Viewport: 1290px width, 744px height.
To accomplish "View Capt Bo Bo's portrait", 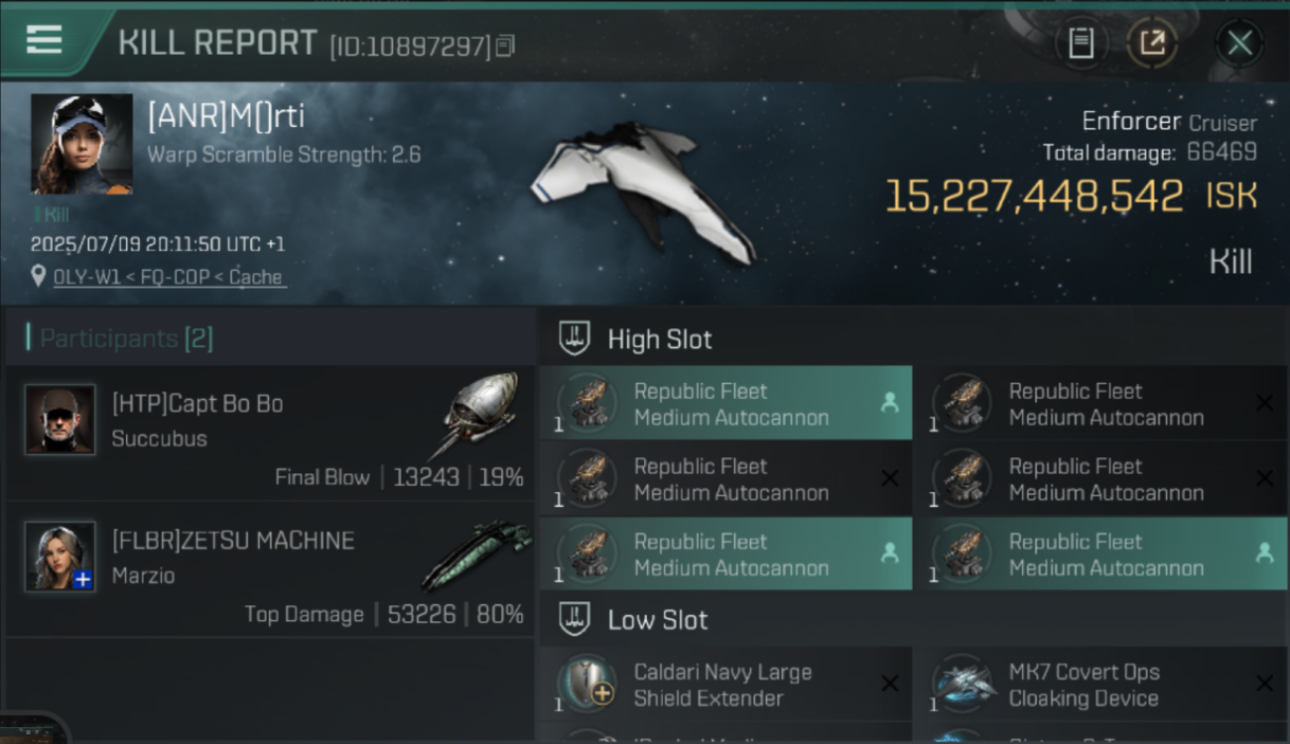I will point(60,420).
